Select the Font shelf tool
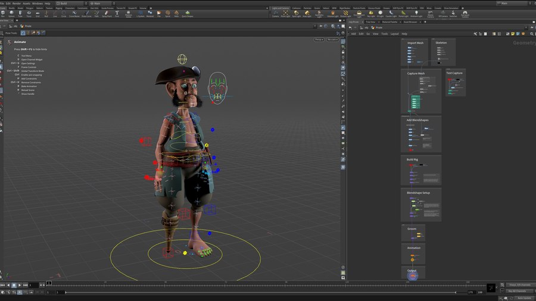Viewport: 536px width, 301px height. coord(117,14)
